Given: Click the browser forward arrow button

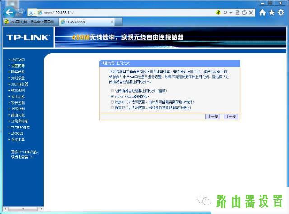Looking at the screenshot, I should [21, 13].
